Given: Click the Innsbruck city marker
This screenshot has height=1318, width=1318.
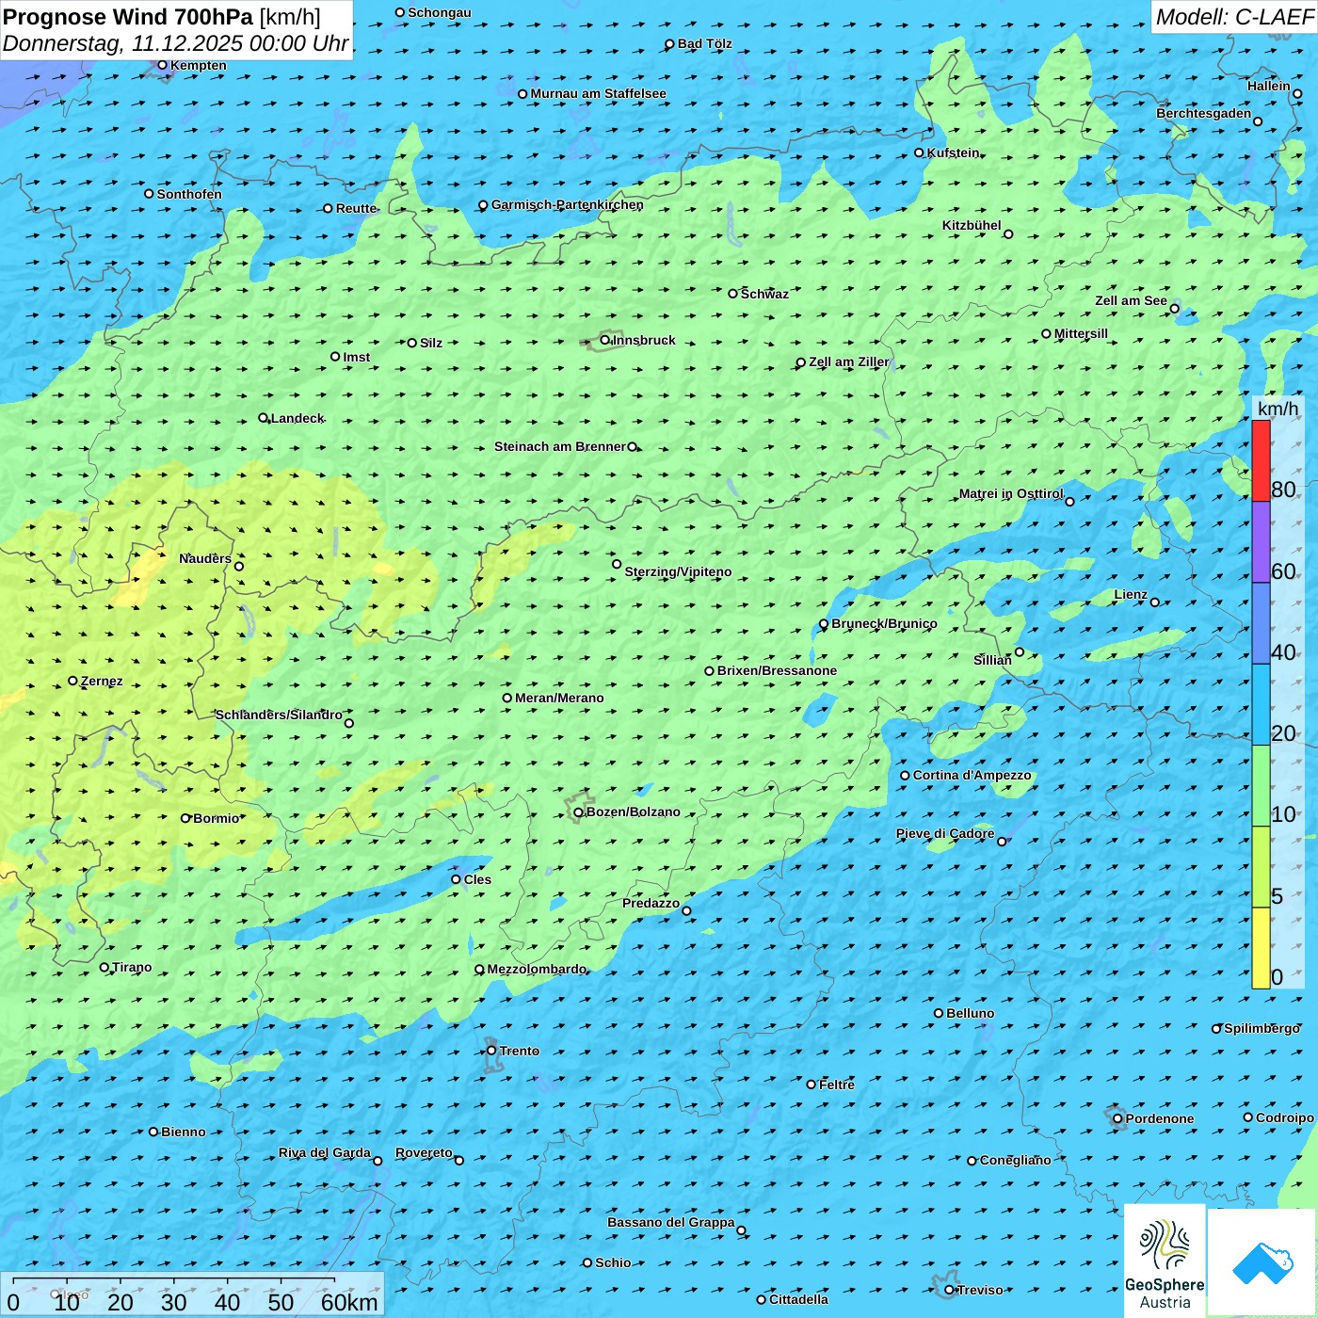Looking at the screenshot, I should click(604, 340).
